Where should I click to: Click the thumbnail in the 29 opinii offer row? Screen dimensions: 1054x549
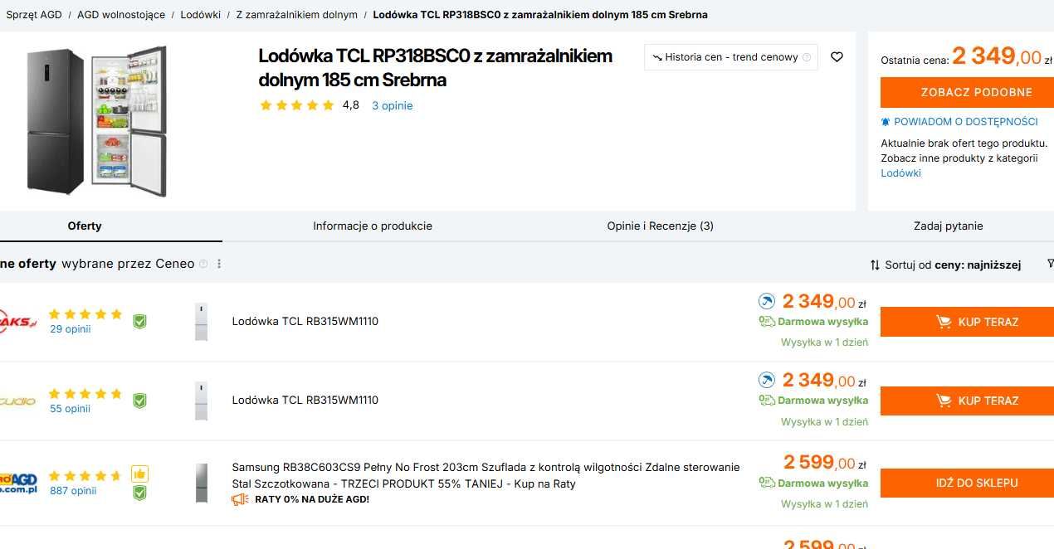pyautogui.click(x=201, y=322)
